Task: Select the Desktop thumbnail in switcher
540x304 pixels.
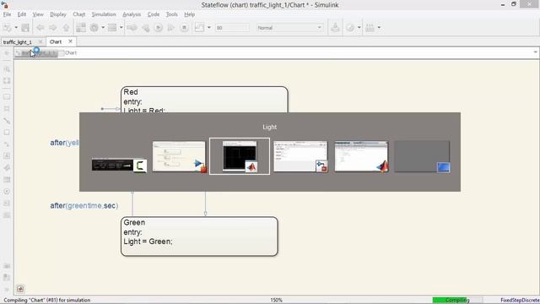Action: pos(422,156)
